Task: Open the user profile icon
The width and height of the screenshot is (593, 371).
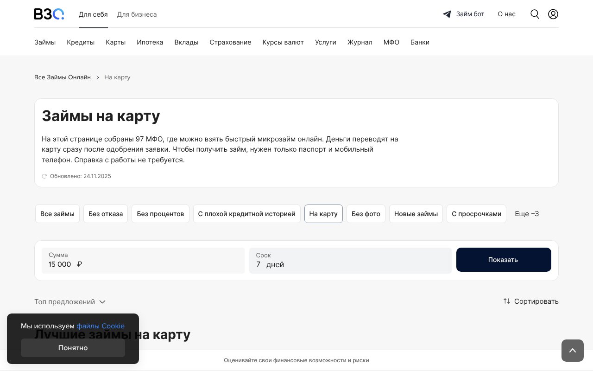Action: coord(553,14)
